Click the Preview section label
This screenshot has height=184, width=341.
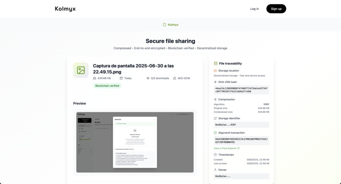click(x=80, y=104)
